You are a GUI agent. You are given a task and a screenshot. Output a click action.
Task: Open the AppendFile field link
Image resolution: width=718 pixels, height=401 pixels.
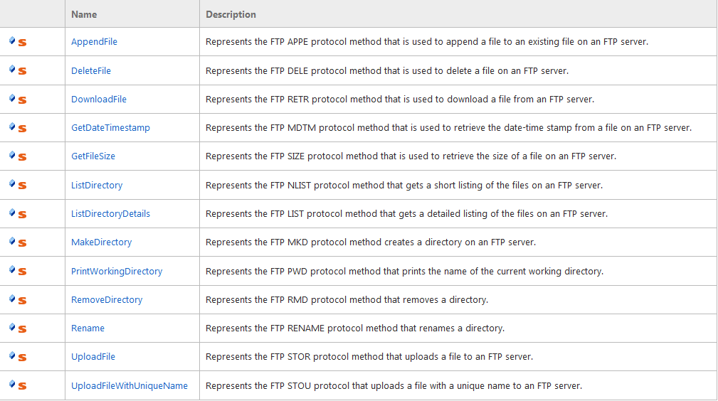[x=94, y=42]
